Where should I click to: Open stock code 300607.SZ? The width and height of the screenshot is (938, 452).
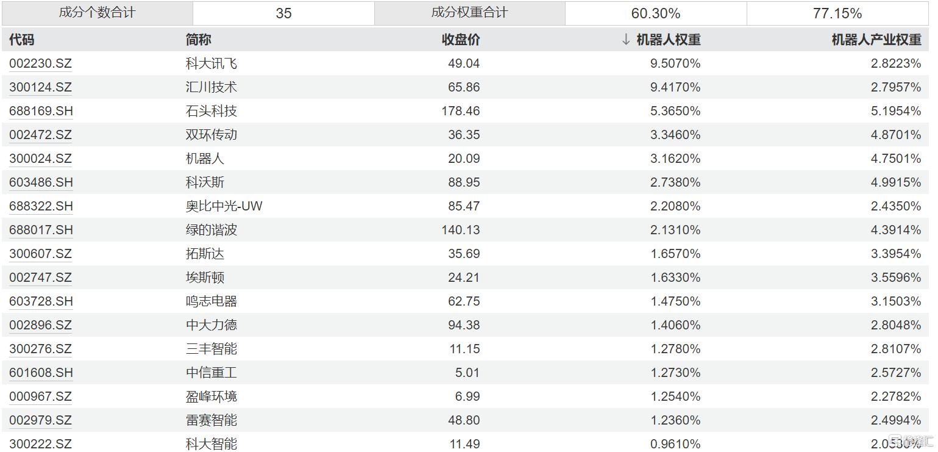coord(40,254)
